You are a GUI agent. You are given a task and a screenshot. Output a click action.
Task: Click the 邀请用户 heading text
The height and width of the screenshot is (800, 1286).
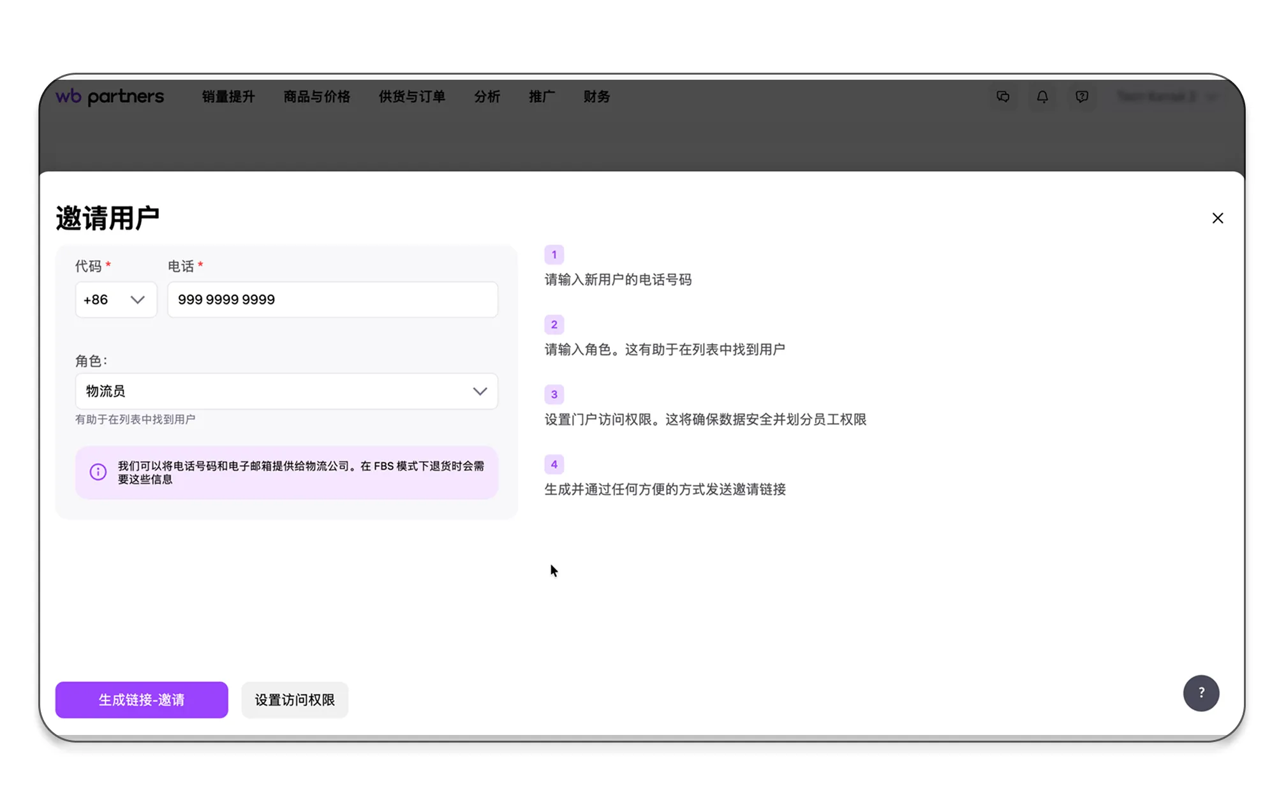coord(107,218)
